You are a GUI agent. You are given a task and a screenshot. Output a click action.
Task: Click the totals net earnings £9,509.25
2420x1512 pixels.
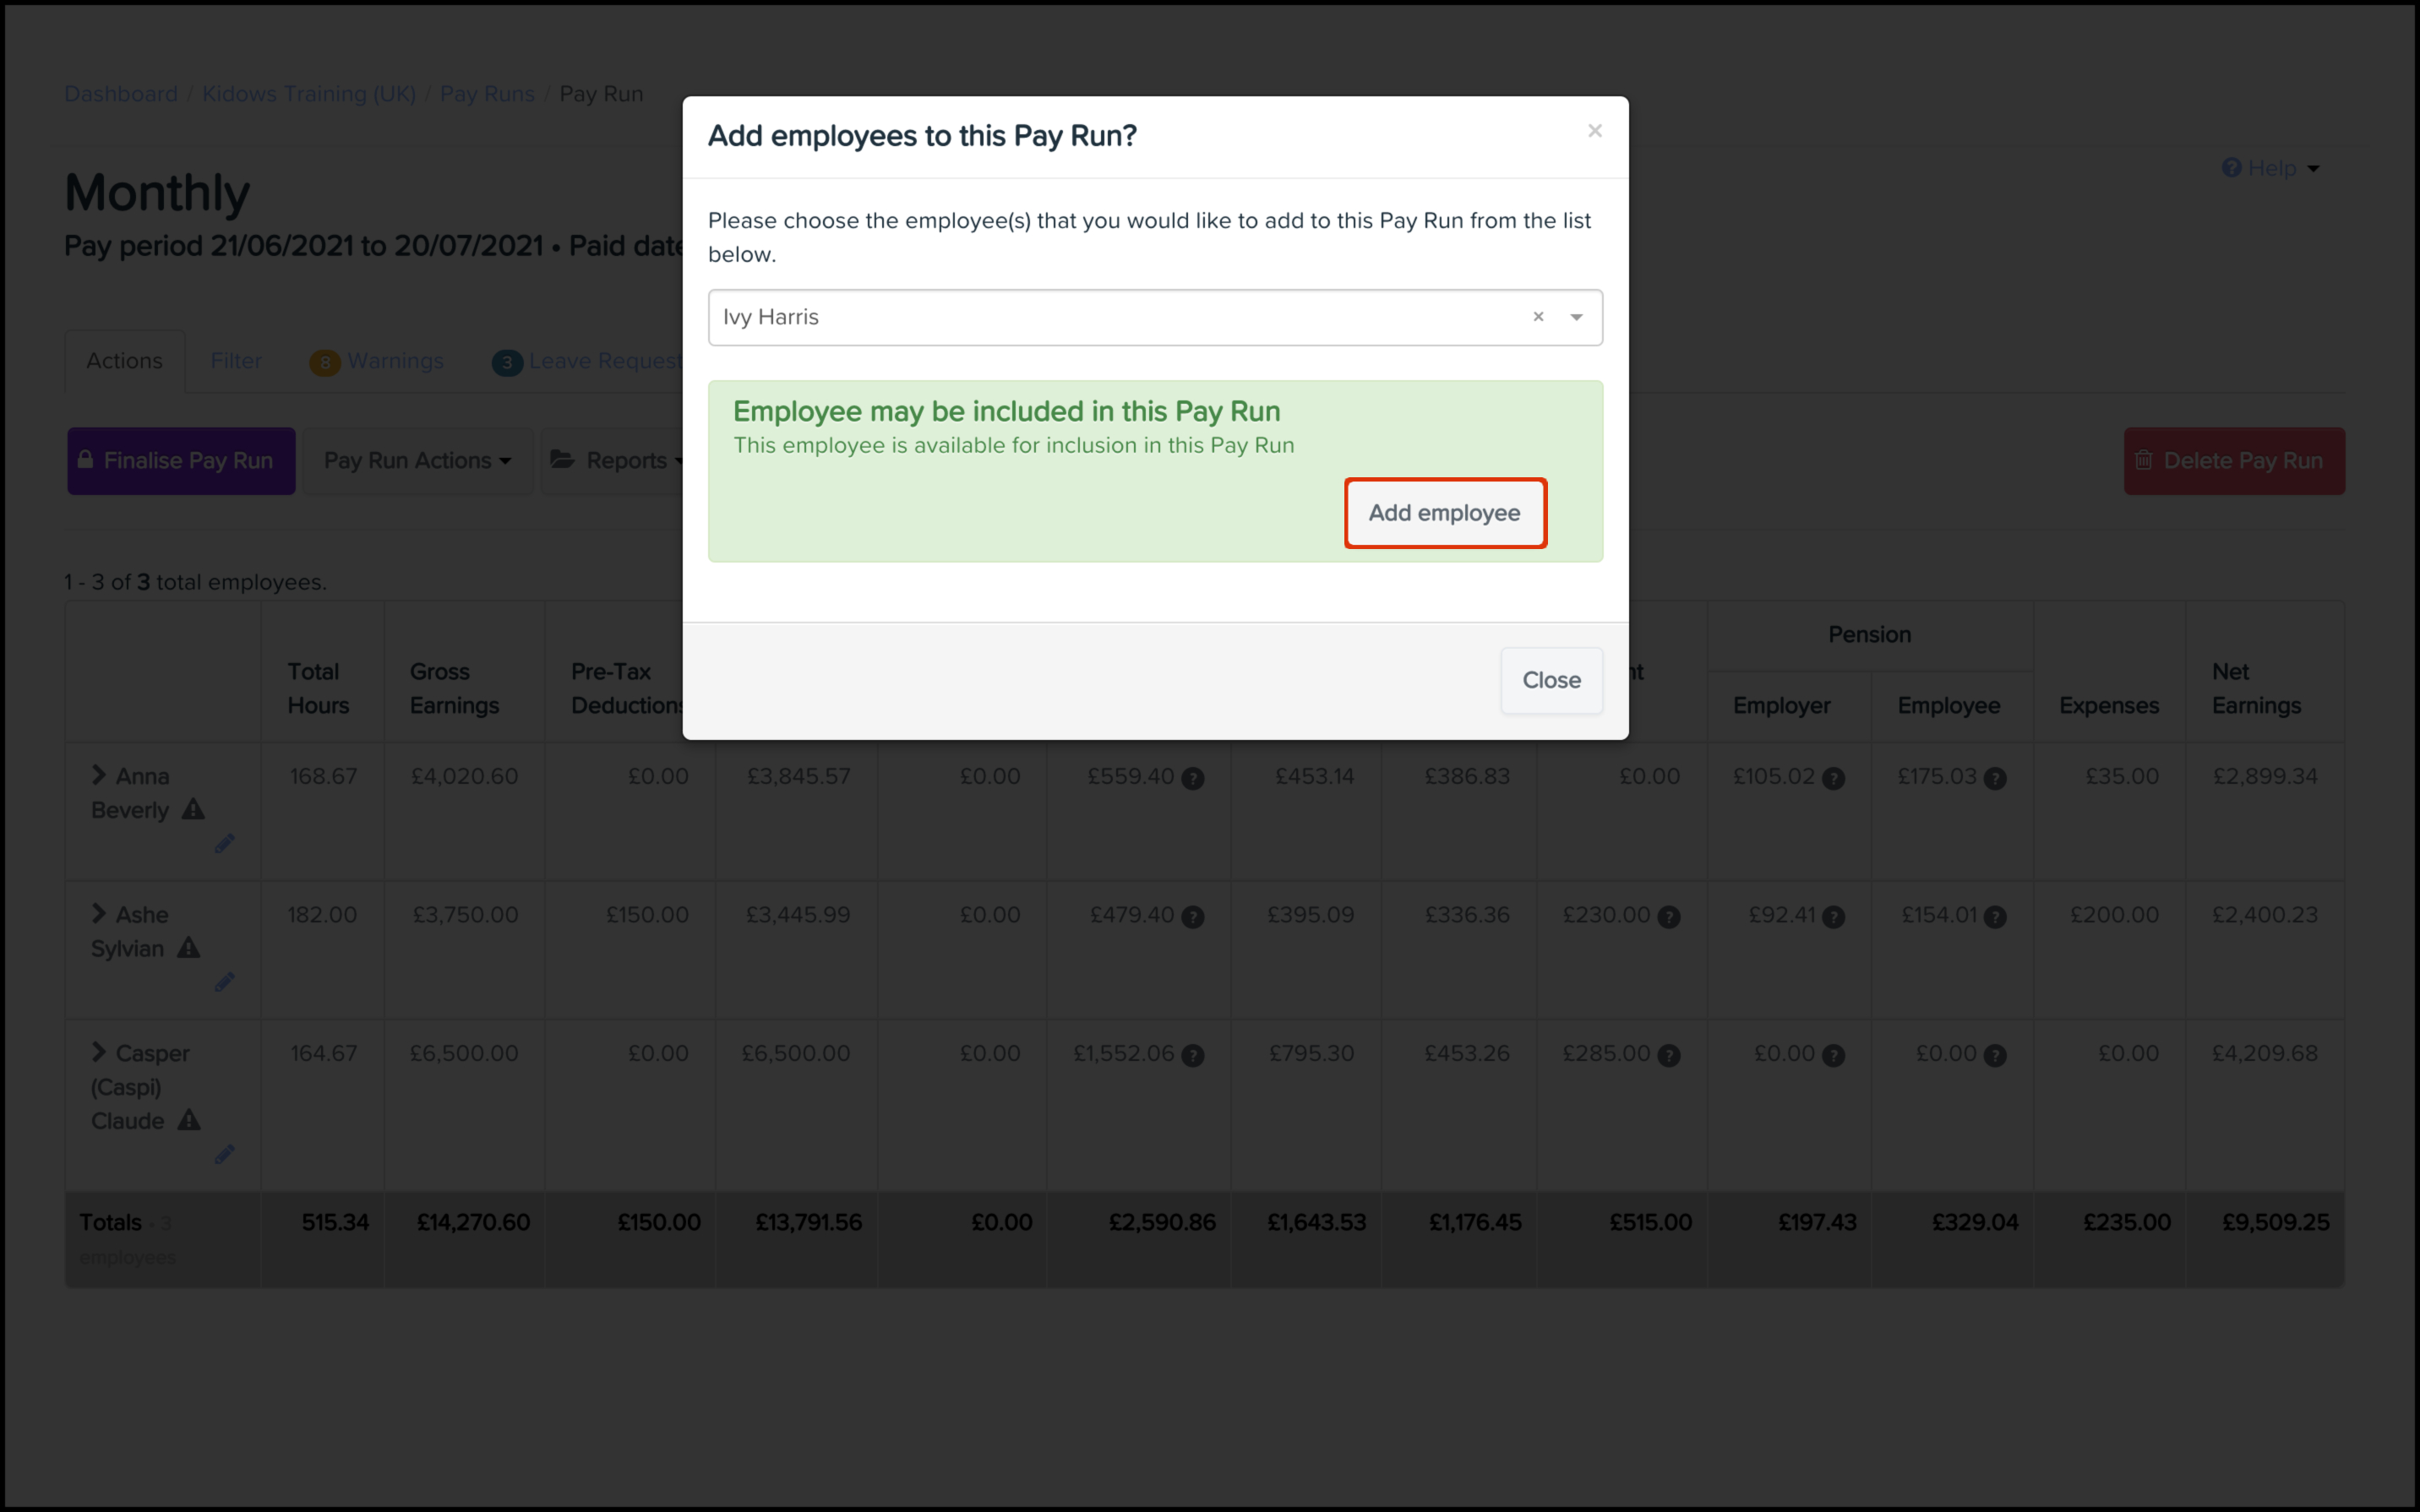point(2275,1222)
